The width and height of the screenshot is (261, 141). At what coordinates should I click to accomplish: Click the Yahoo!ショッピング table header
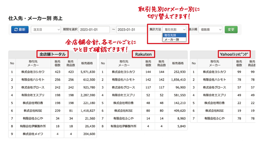(234, 54)
